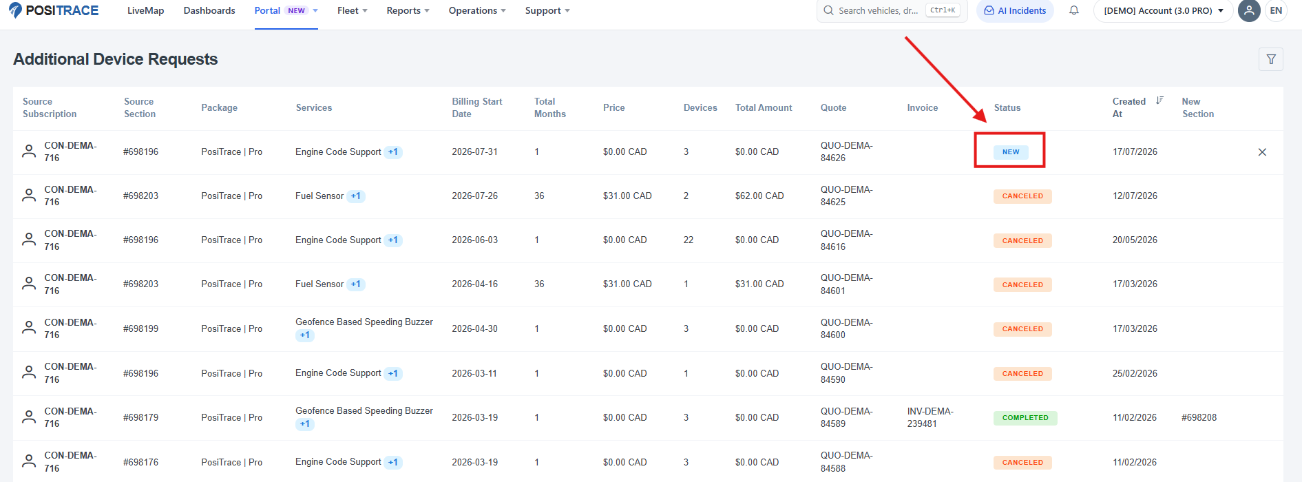This screenshot has height=482, width=1302.
Task: Open the filter icon for device requests
Action: (x=1271, y=59)
